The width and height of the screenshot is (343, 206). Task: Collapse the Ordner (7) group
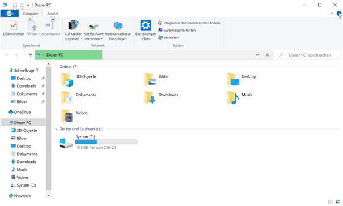click(56, 67)
